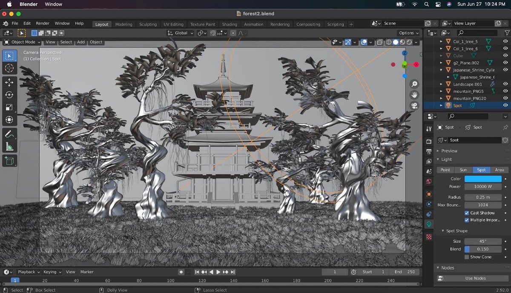Uncheck the Cast Shadow checkbox
Viewport: 511px width, 293px height.
pos(467,213)
